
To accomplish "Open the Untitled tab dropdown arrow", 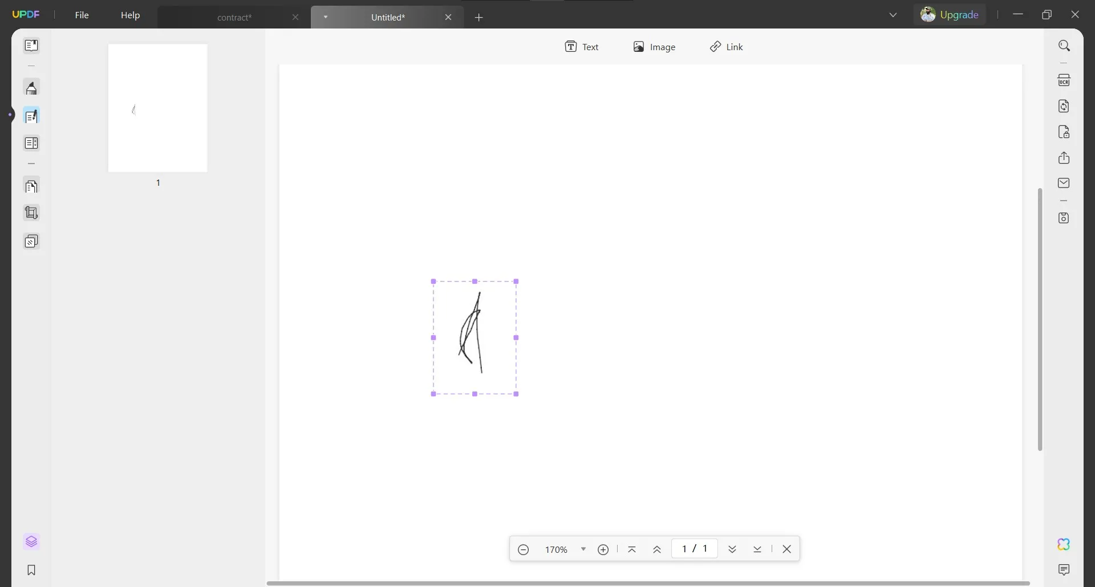I will pos(326,17).
